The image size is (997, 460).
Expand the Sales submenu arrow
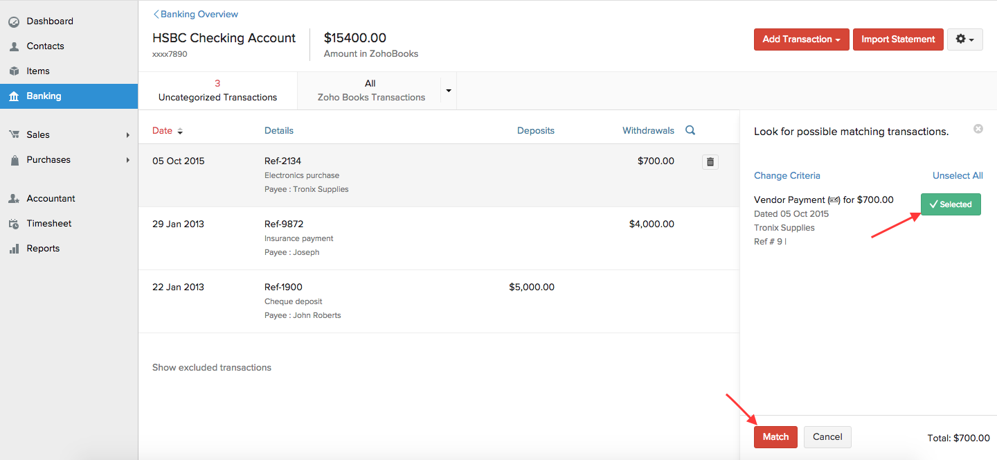(128, 135)
